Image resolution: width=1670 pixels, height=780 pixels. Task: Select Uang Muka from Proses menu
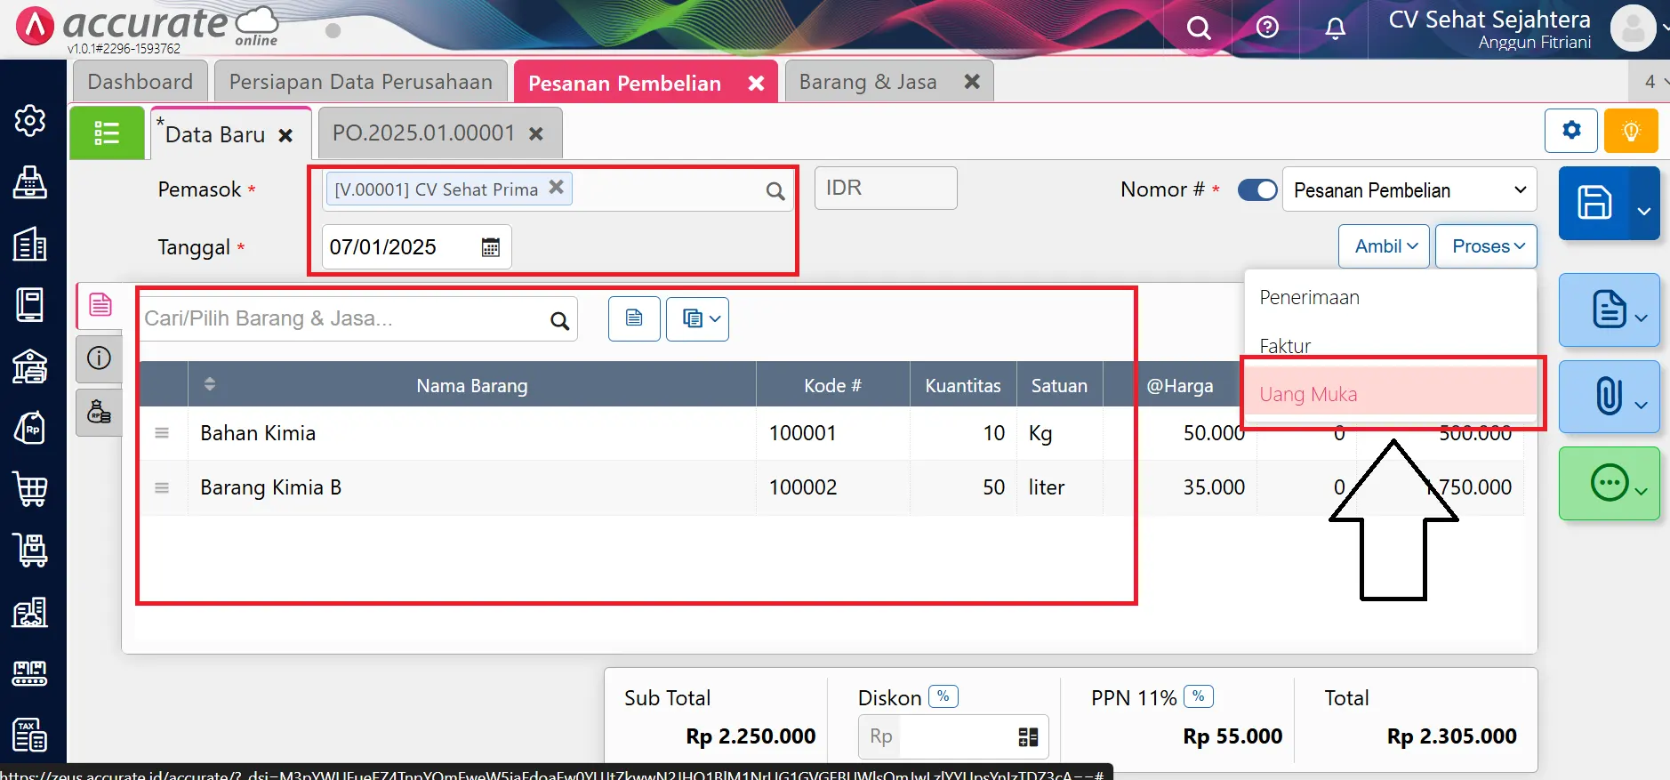1391,394
